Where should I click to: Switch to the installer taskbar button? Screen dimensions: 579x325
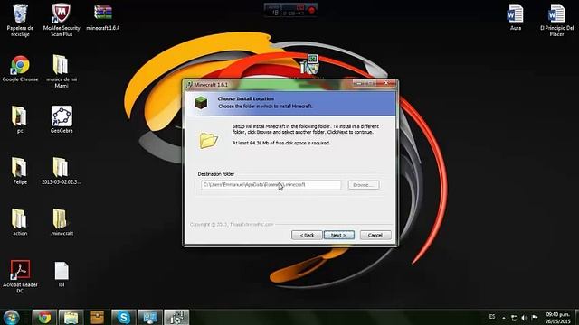(176, 317)
